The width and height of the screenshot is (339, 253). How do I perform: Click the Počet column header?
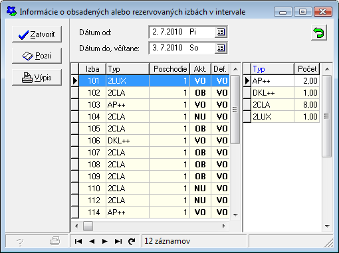[307, 69]
